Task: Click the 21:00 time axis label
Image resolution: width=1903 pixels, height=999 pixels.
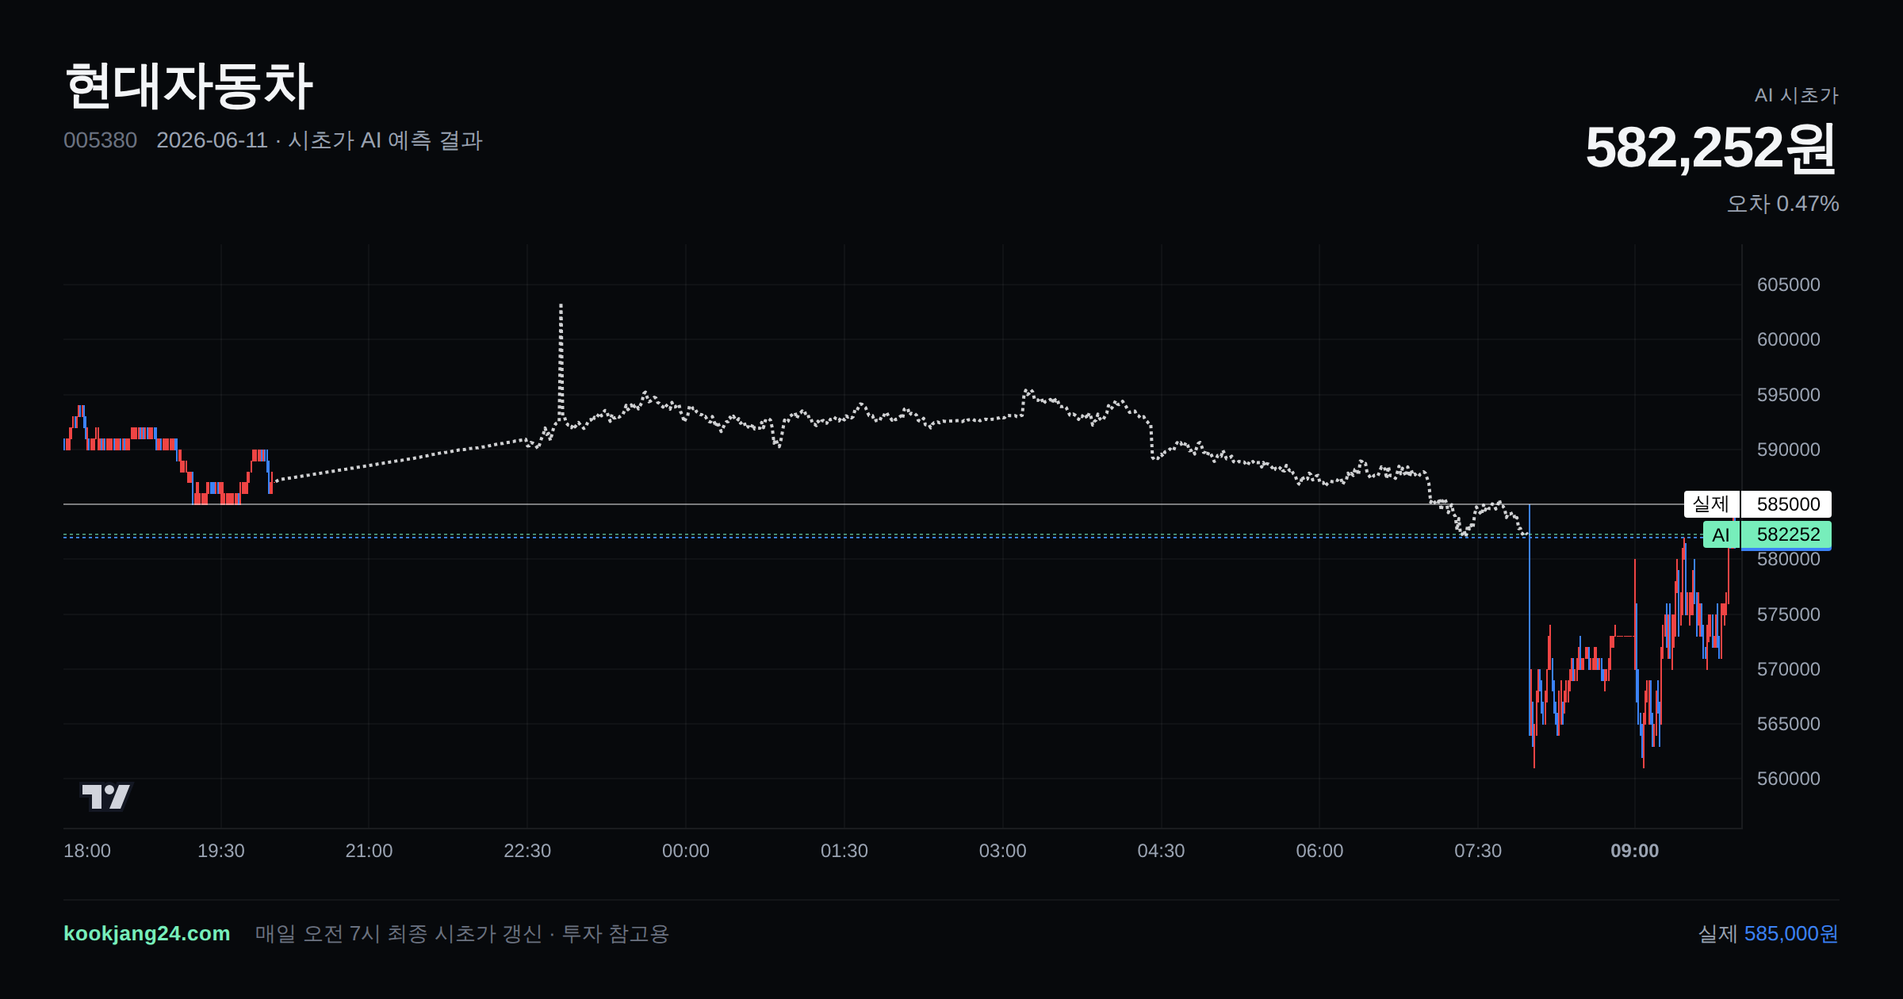Action: click(x=369, y=851)
